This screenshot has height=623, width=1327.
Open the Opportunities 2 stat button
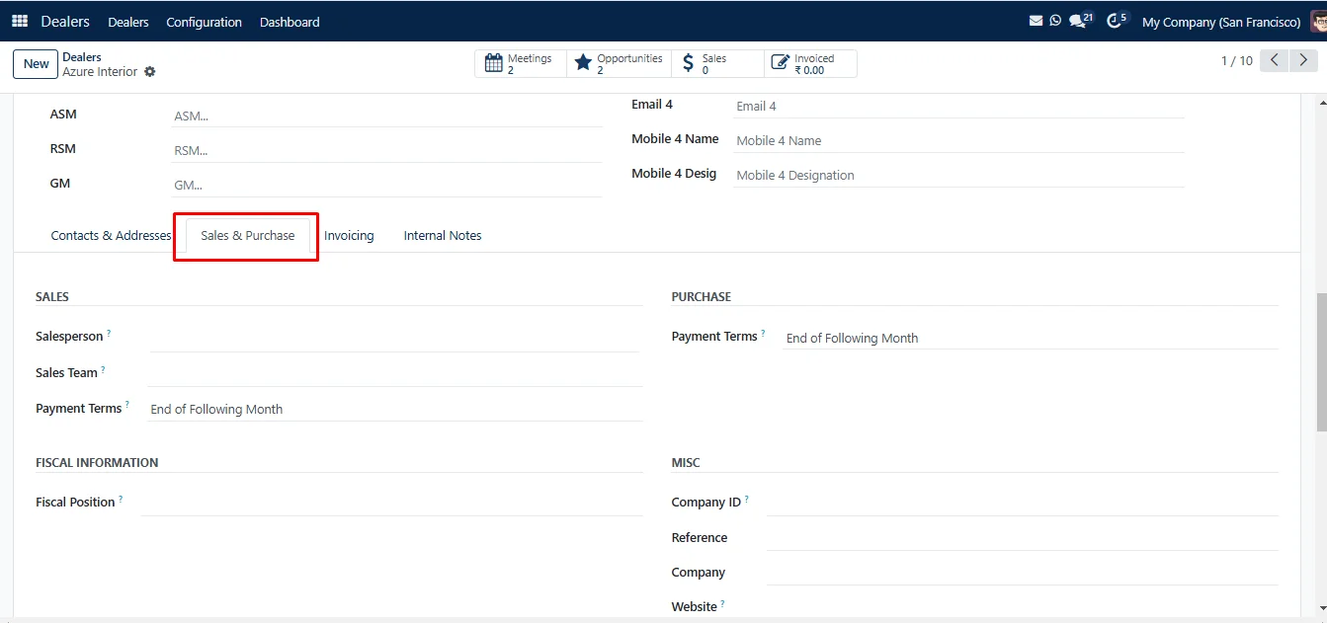(619, 64)
